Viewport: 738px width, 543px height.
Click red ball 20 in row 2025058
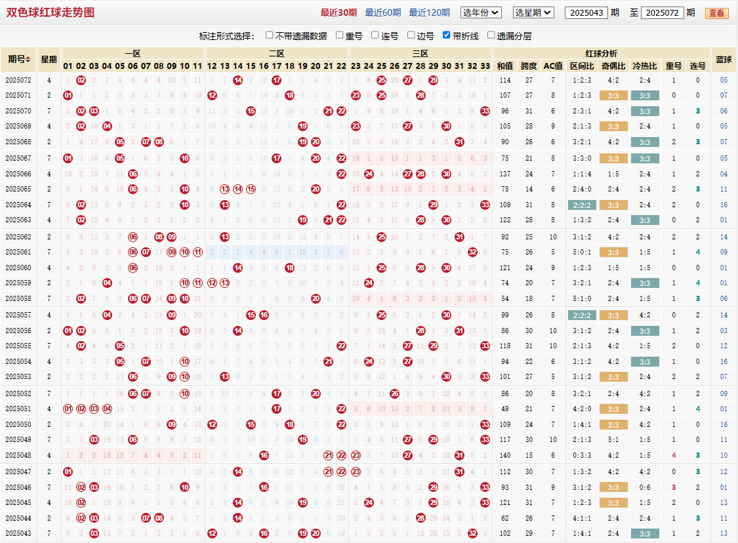[x=316, y=298]
